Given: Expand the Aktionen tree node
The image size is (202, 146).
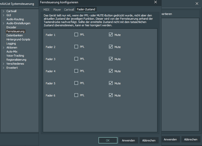Looking at the screenshot, I should pos(3,47).
